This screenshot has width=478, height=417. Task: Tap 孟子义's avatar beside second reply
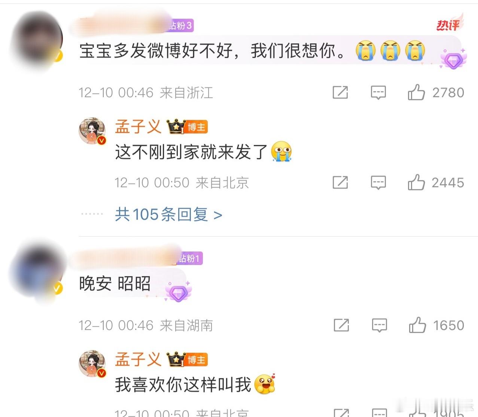click(x=92, y=364)
